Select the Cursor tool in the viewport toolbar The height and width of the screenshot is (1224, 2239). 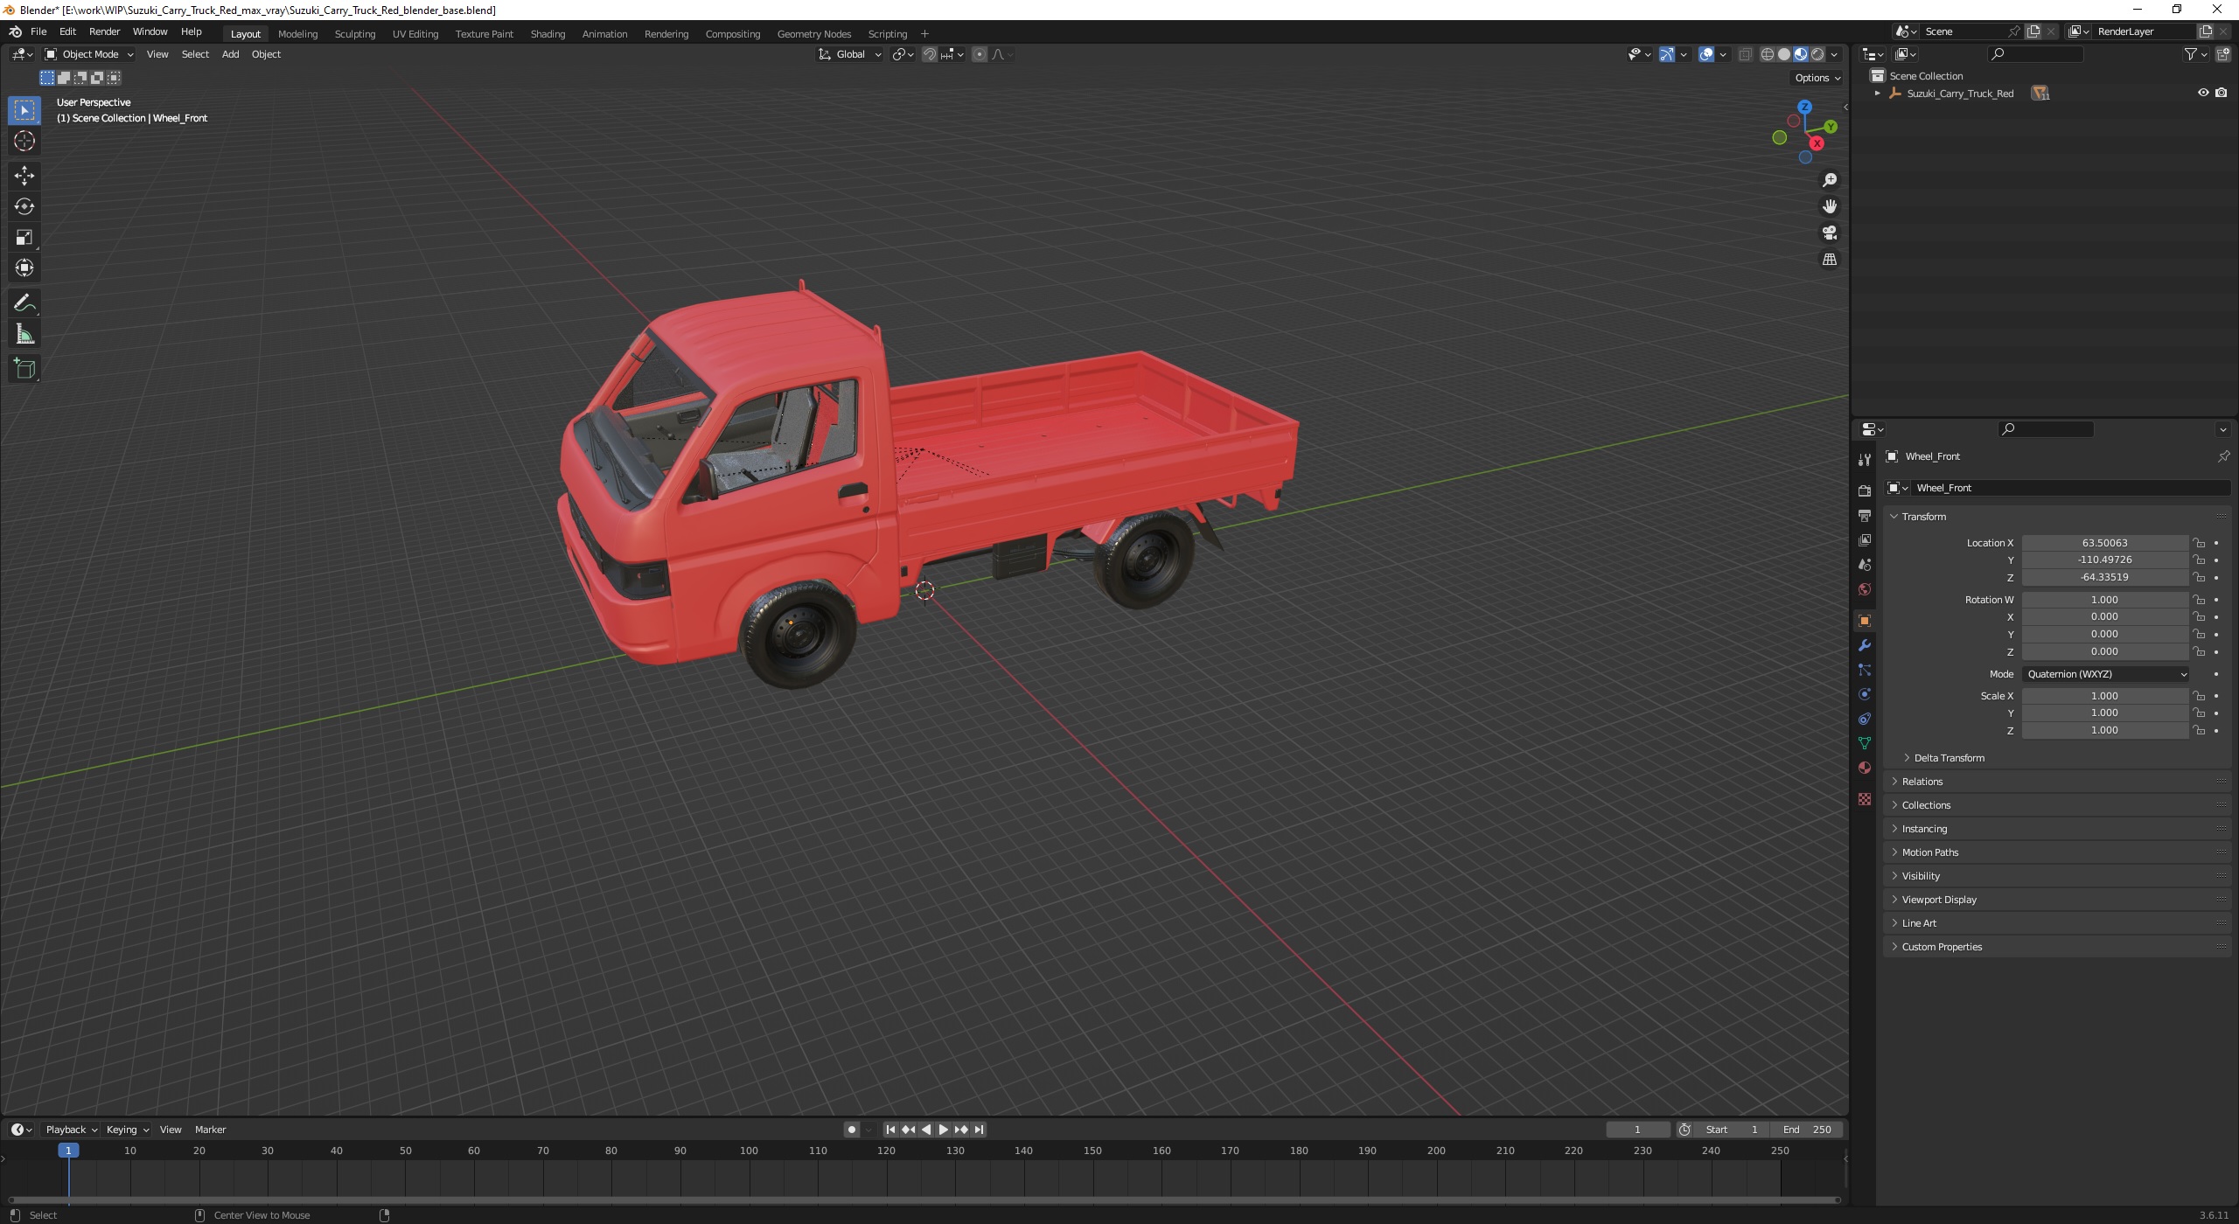(x=24, y=141)
